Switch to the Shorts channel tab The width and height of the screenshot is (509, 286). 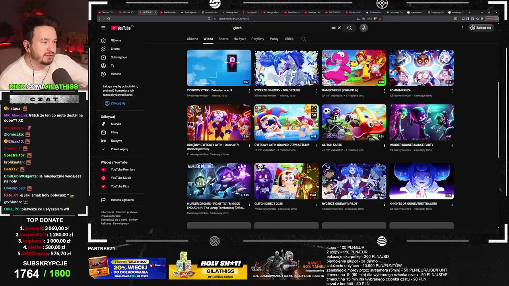click(x=223, y=39)
